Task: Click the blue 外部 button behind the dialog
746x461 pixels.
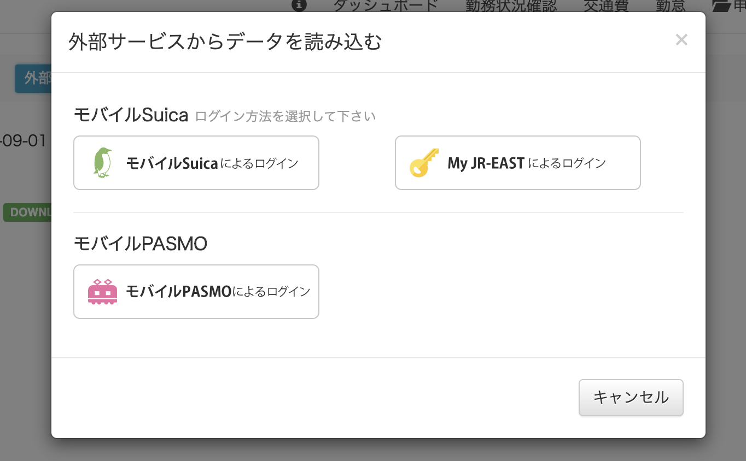Action: pos(33,78)
